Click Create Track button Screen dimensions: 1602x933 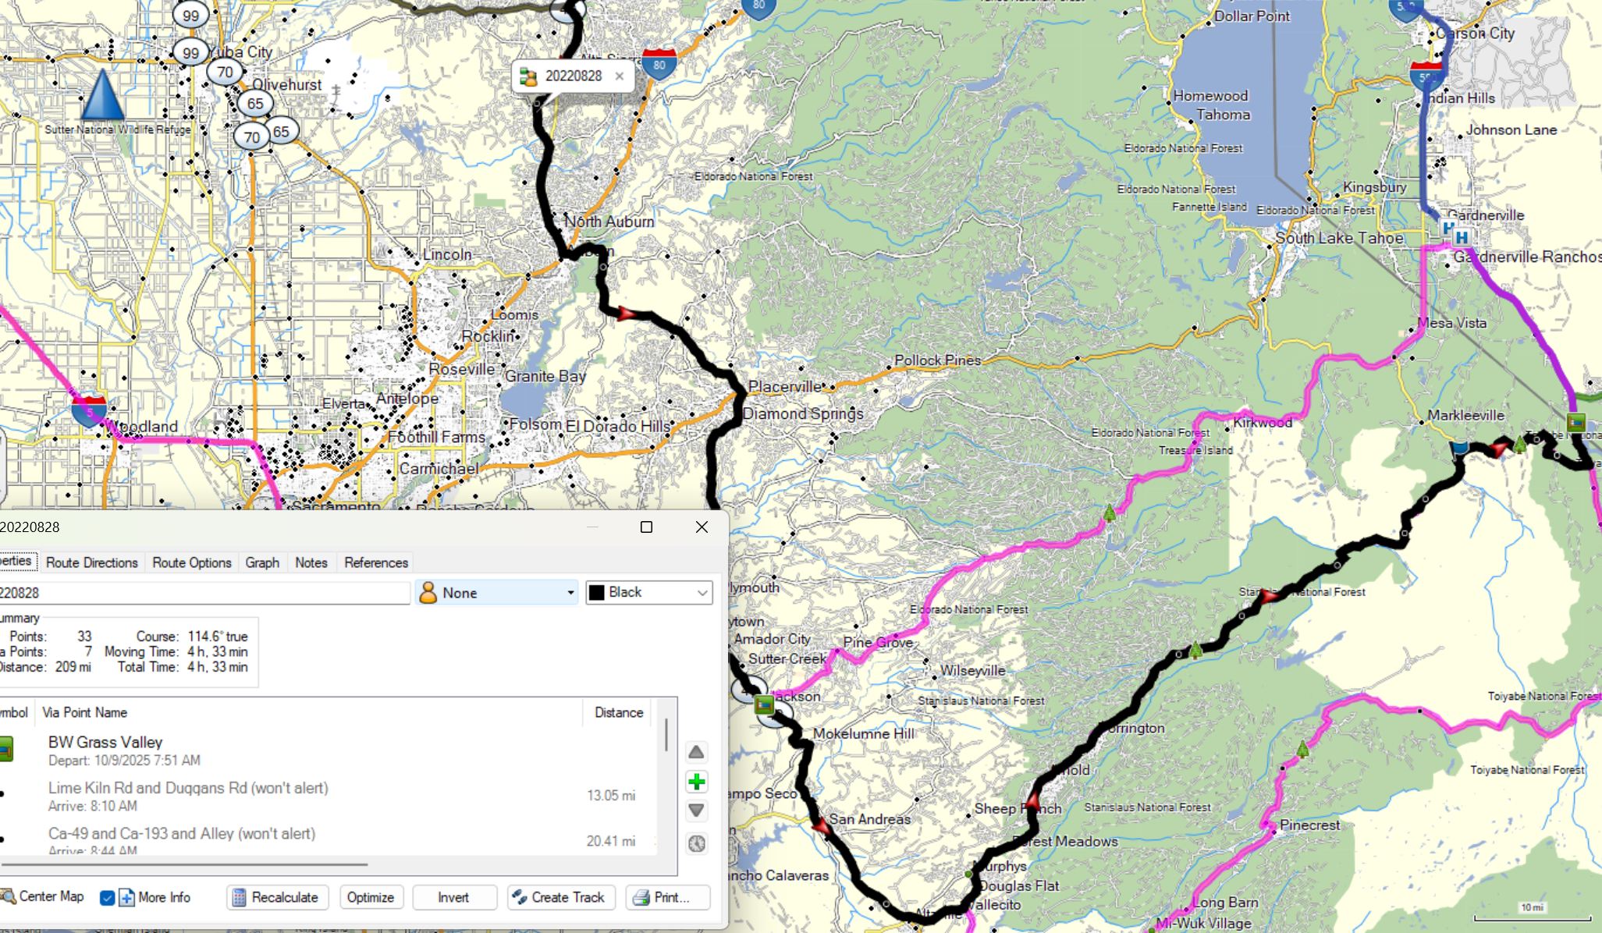pos(560,897)
